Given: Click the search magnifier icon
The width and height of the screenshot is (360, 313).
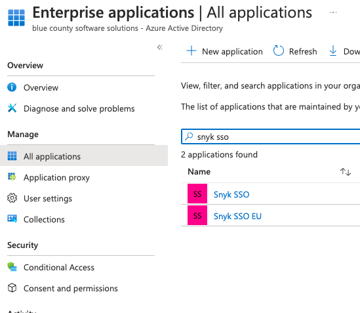Looking at the screenshot, I should point(189,136).
